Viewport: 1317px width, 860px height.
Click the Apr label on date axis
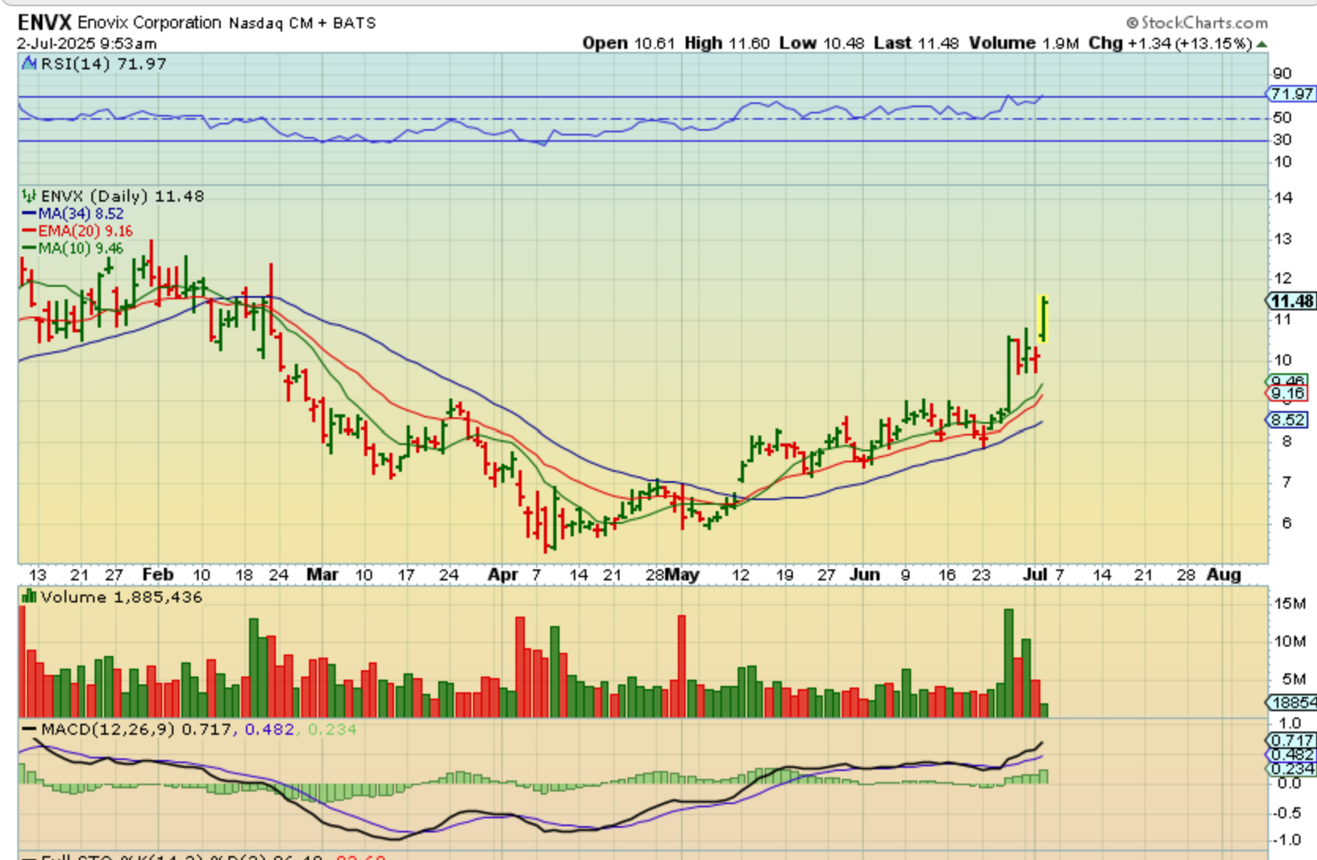tap(503, 574)
